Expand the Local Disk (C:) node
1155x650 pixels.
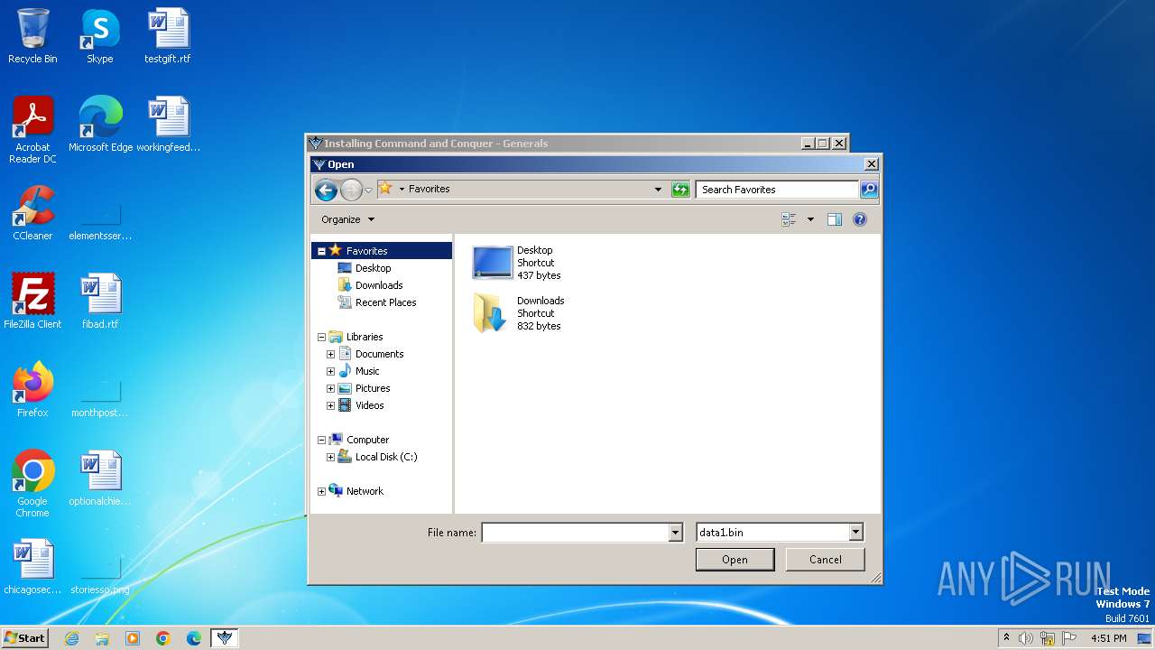click(330, 457)
